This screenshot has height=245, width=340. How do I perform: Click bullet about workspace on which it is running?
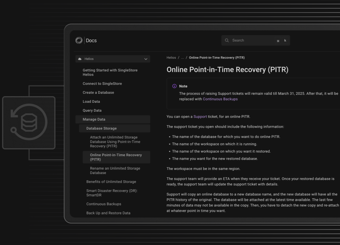coord(214,144)
